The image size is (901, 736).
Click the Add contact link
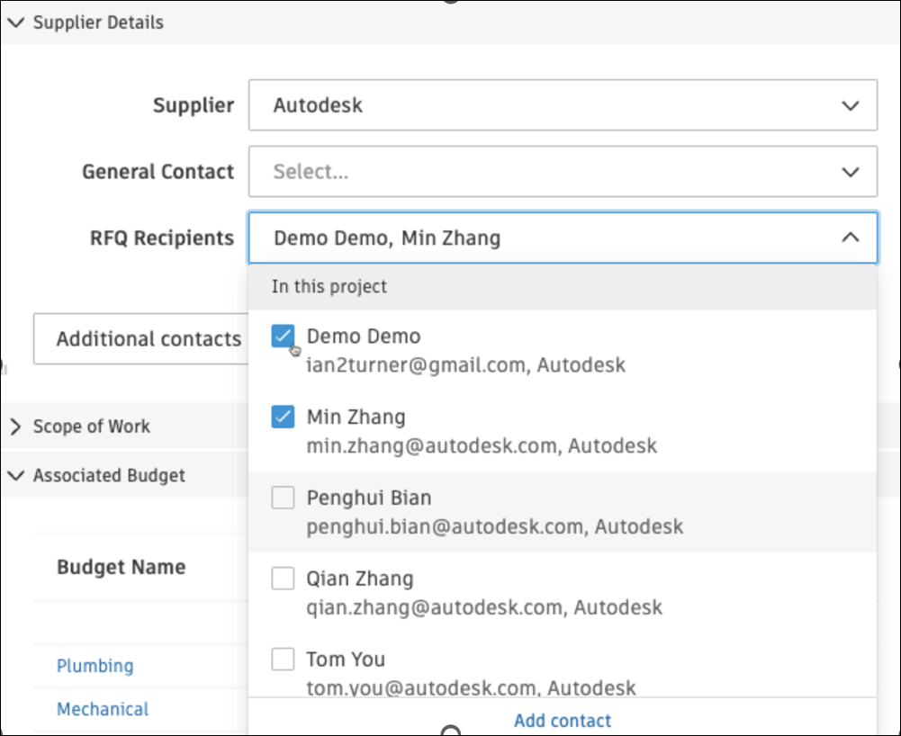coord(563,721)
